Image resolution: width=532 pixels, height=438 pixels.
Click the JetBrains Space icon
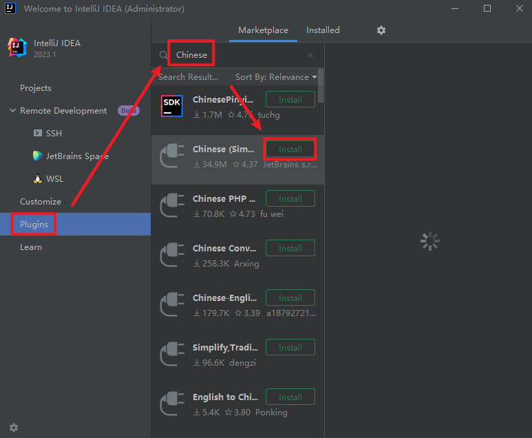click(38, 156)
